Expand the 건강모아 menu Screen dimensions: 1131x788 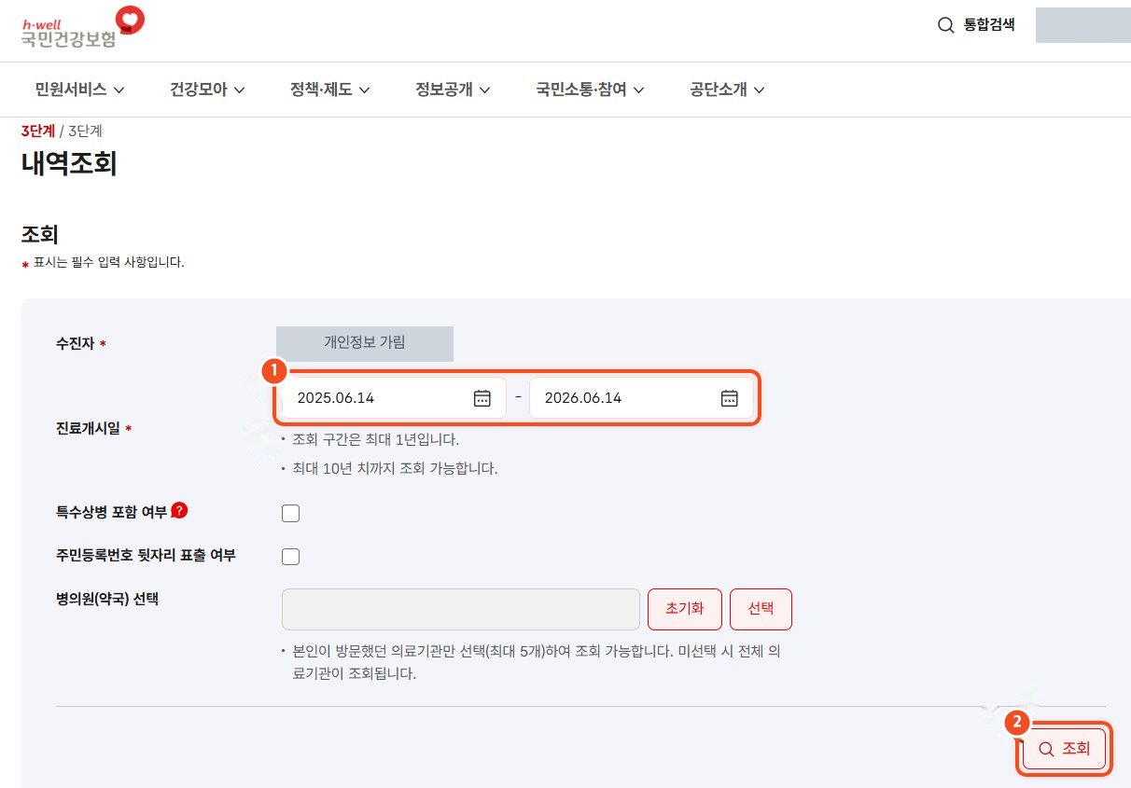pos(207,90)
